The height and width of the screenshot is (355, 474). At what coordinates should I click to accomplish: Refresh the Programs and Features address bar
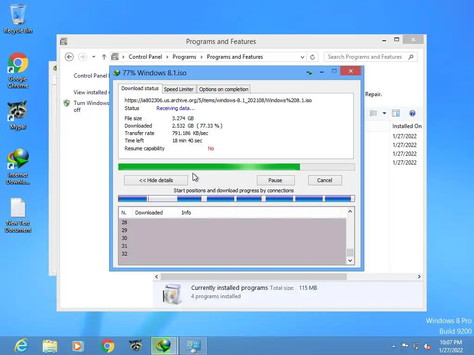(312, 57)
